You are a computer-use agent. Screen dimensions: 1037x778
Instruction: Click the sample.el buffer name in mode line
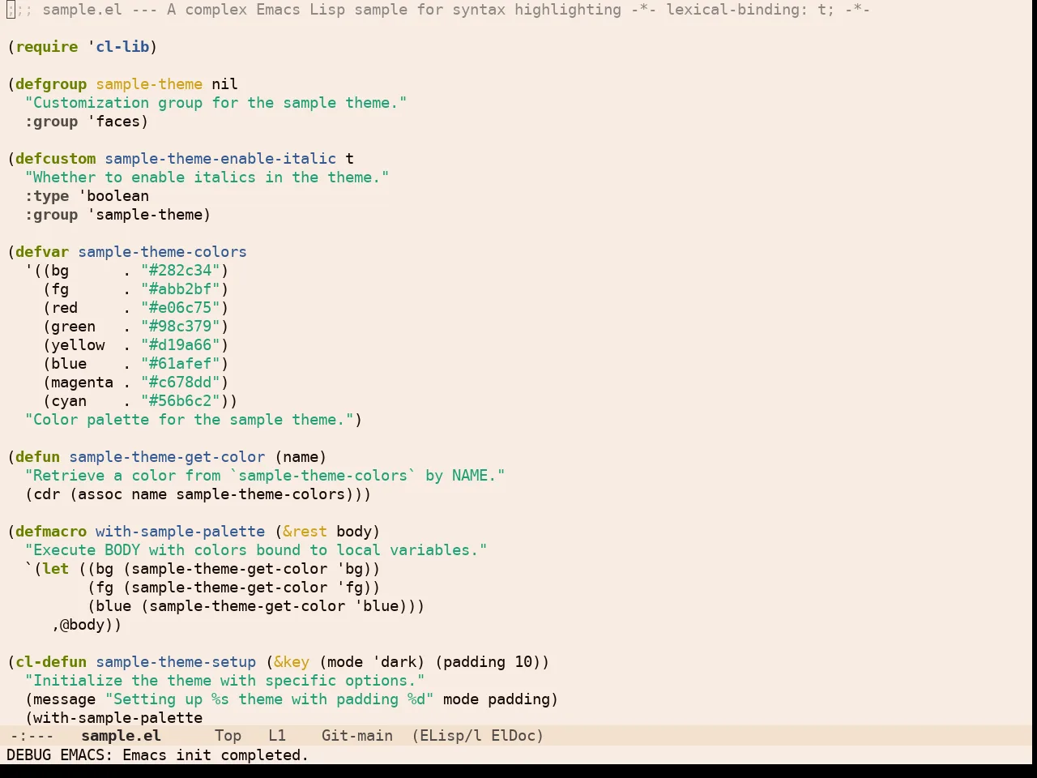coord(121,736)
